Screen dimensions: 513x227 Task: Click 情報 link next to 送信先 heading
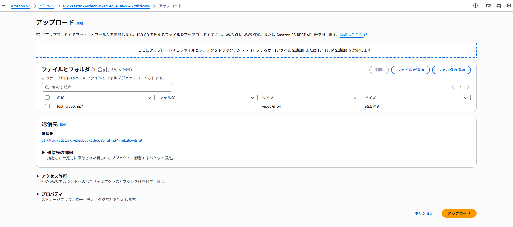click(63, 125)
